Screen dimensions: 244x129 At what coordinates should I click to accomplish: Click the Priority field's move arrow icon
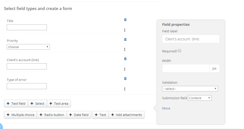pyautogui.click(x=125, y=49)
